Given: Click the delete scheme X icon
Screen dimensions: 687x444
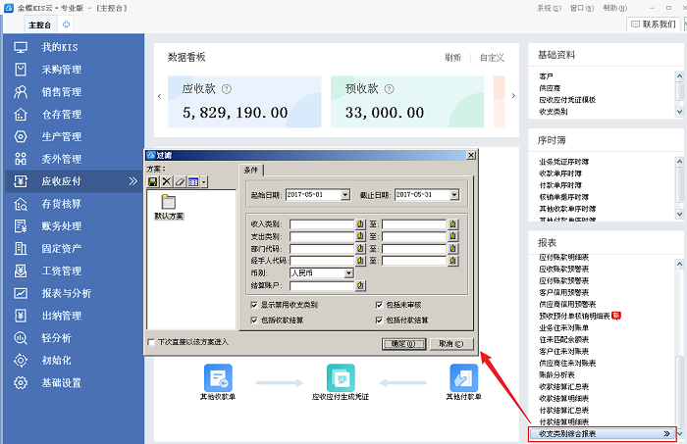Looking at the screenshot, I should click(166, 182).
